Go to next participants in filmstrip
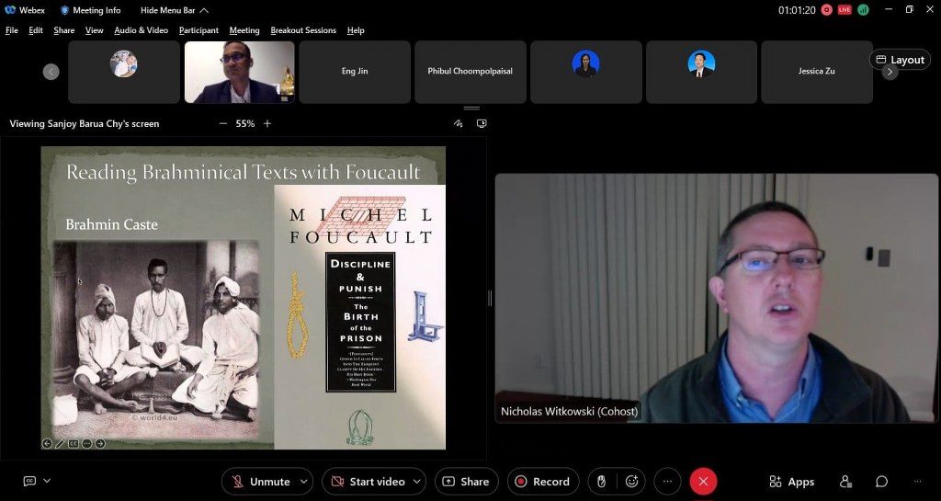The height and width of the screenshot is (501, 941). pos(890,73)
